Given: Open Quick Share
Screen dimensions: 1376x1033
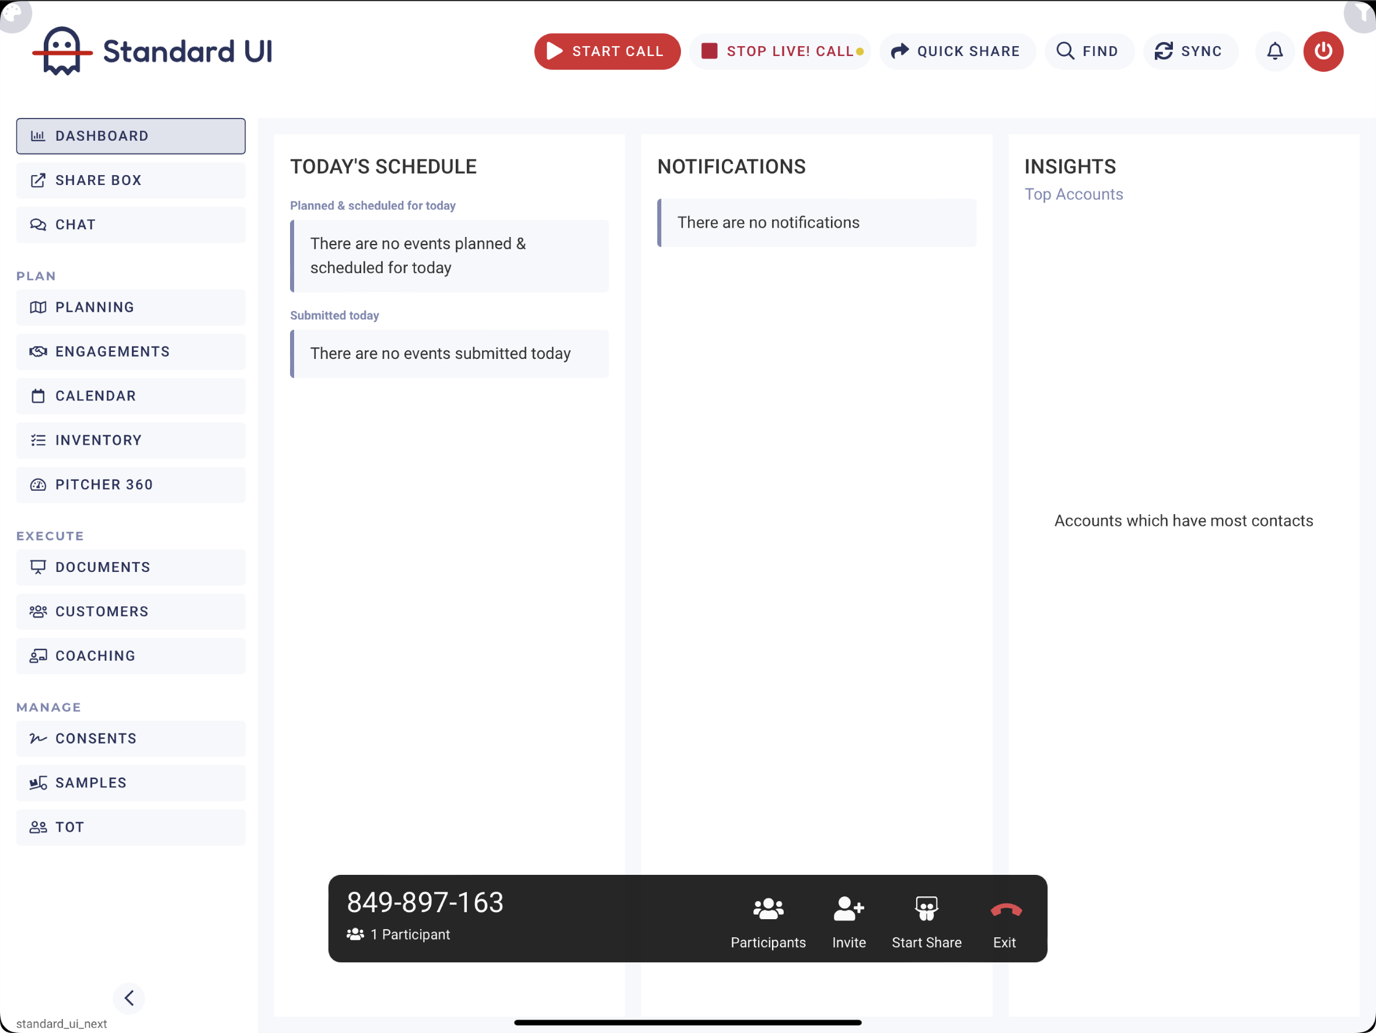Looking at the screenshot, I should pyautogui.click(x=957, y=51).
